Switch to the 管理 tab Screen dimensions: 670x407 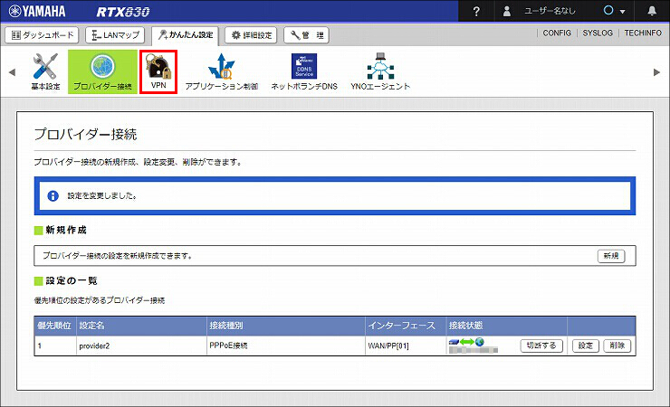[306, 35]
